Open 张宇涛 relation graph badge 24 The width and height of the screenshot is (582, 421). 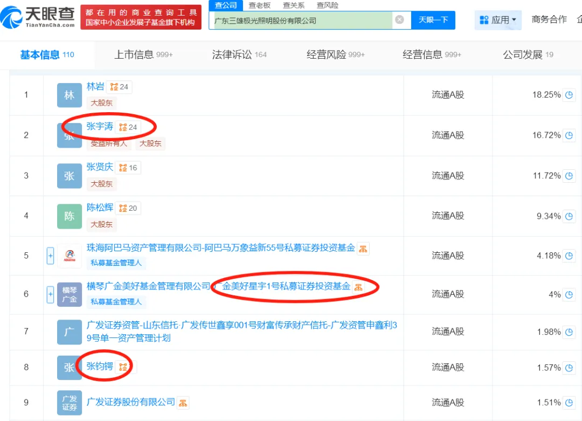(128, 127)
